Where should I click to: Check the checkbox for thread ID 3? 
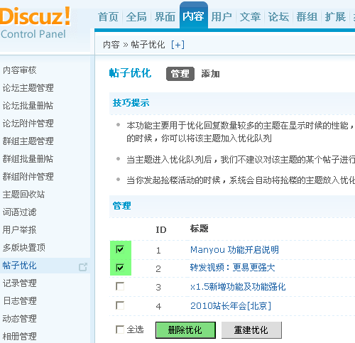click(120, 286)
